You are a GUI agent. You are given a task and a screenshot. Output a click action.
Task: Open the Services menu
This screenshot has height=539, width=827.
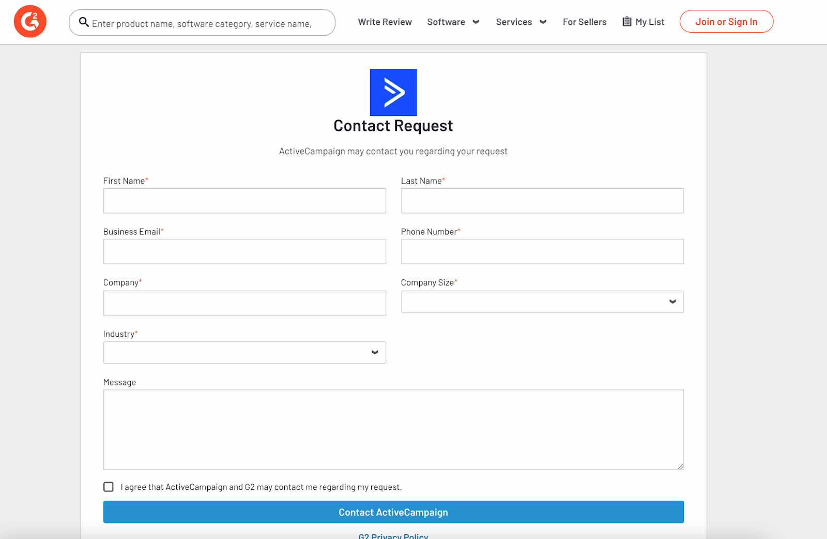coord(514,22)
